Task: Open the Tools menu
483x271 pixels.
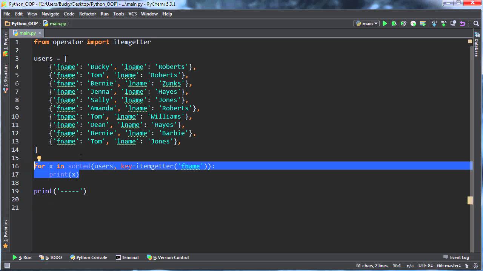Action: pos(118,14)
